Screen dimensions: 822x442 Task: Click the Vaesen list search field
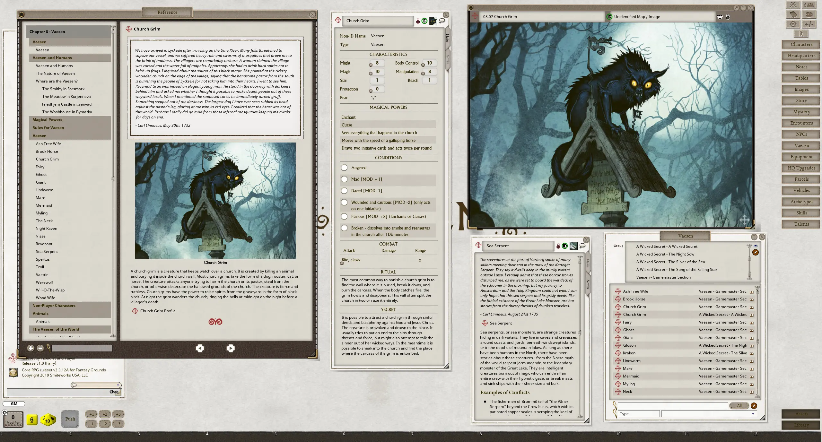tap(673, 406)
